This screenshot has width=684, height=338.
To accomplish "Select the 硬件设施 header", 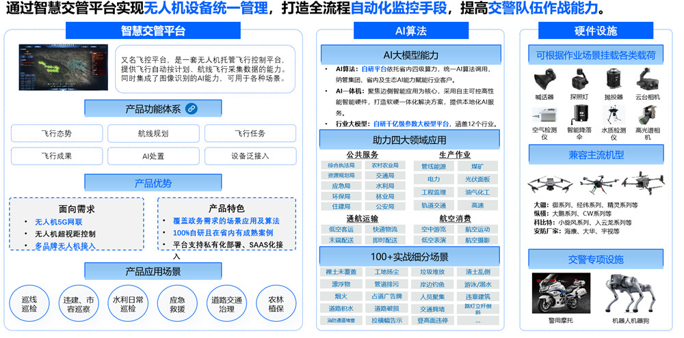I will [596, 31].
